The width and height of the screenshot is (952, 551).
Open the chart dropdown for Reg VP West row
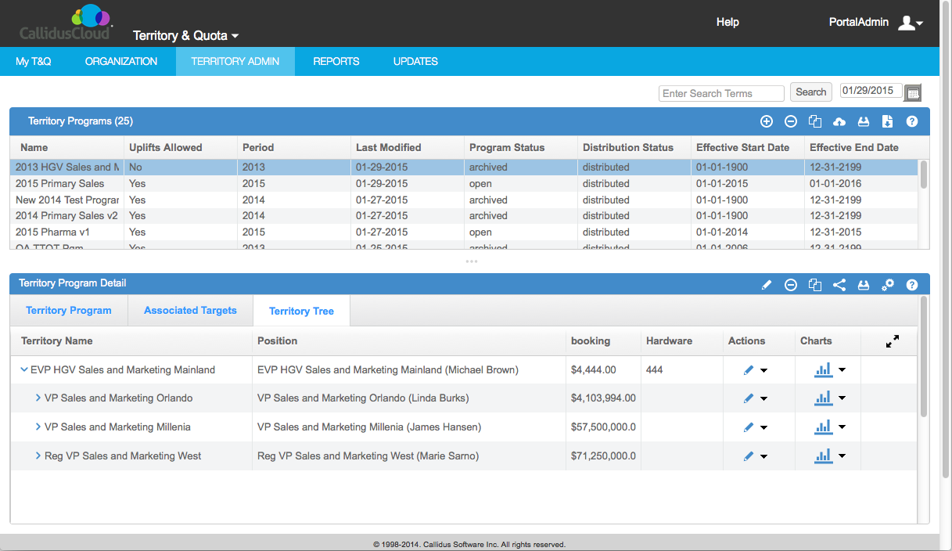point(841,456)
